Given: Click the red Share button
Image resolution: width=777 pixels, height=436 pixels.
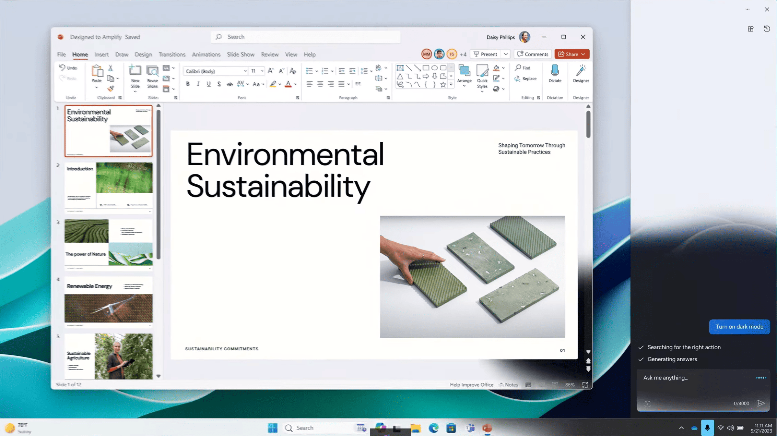Looking at the screenshot, I should point(572,54).
